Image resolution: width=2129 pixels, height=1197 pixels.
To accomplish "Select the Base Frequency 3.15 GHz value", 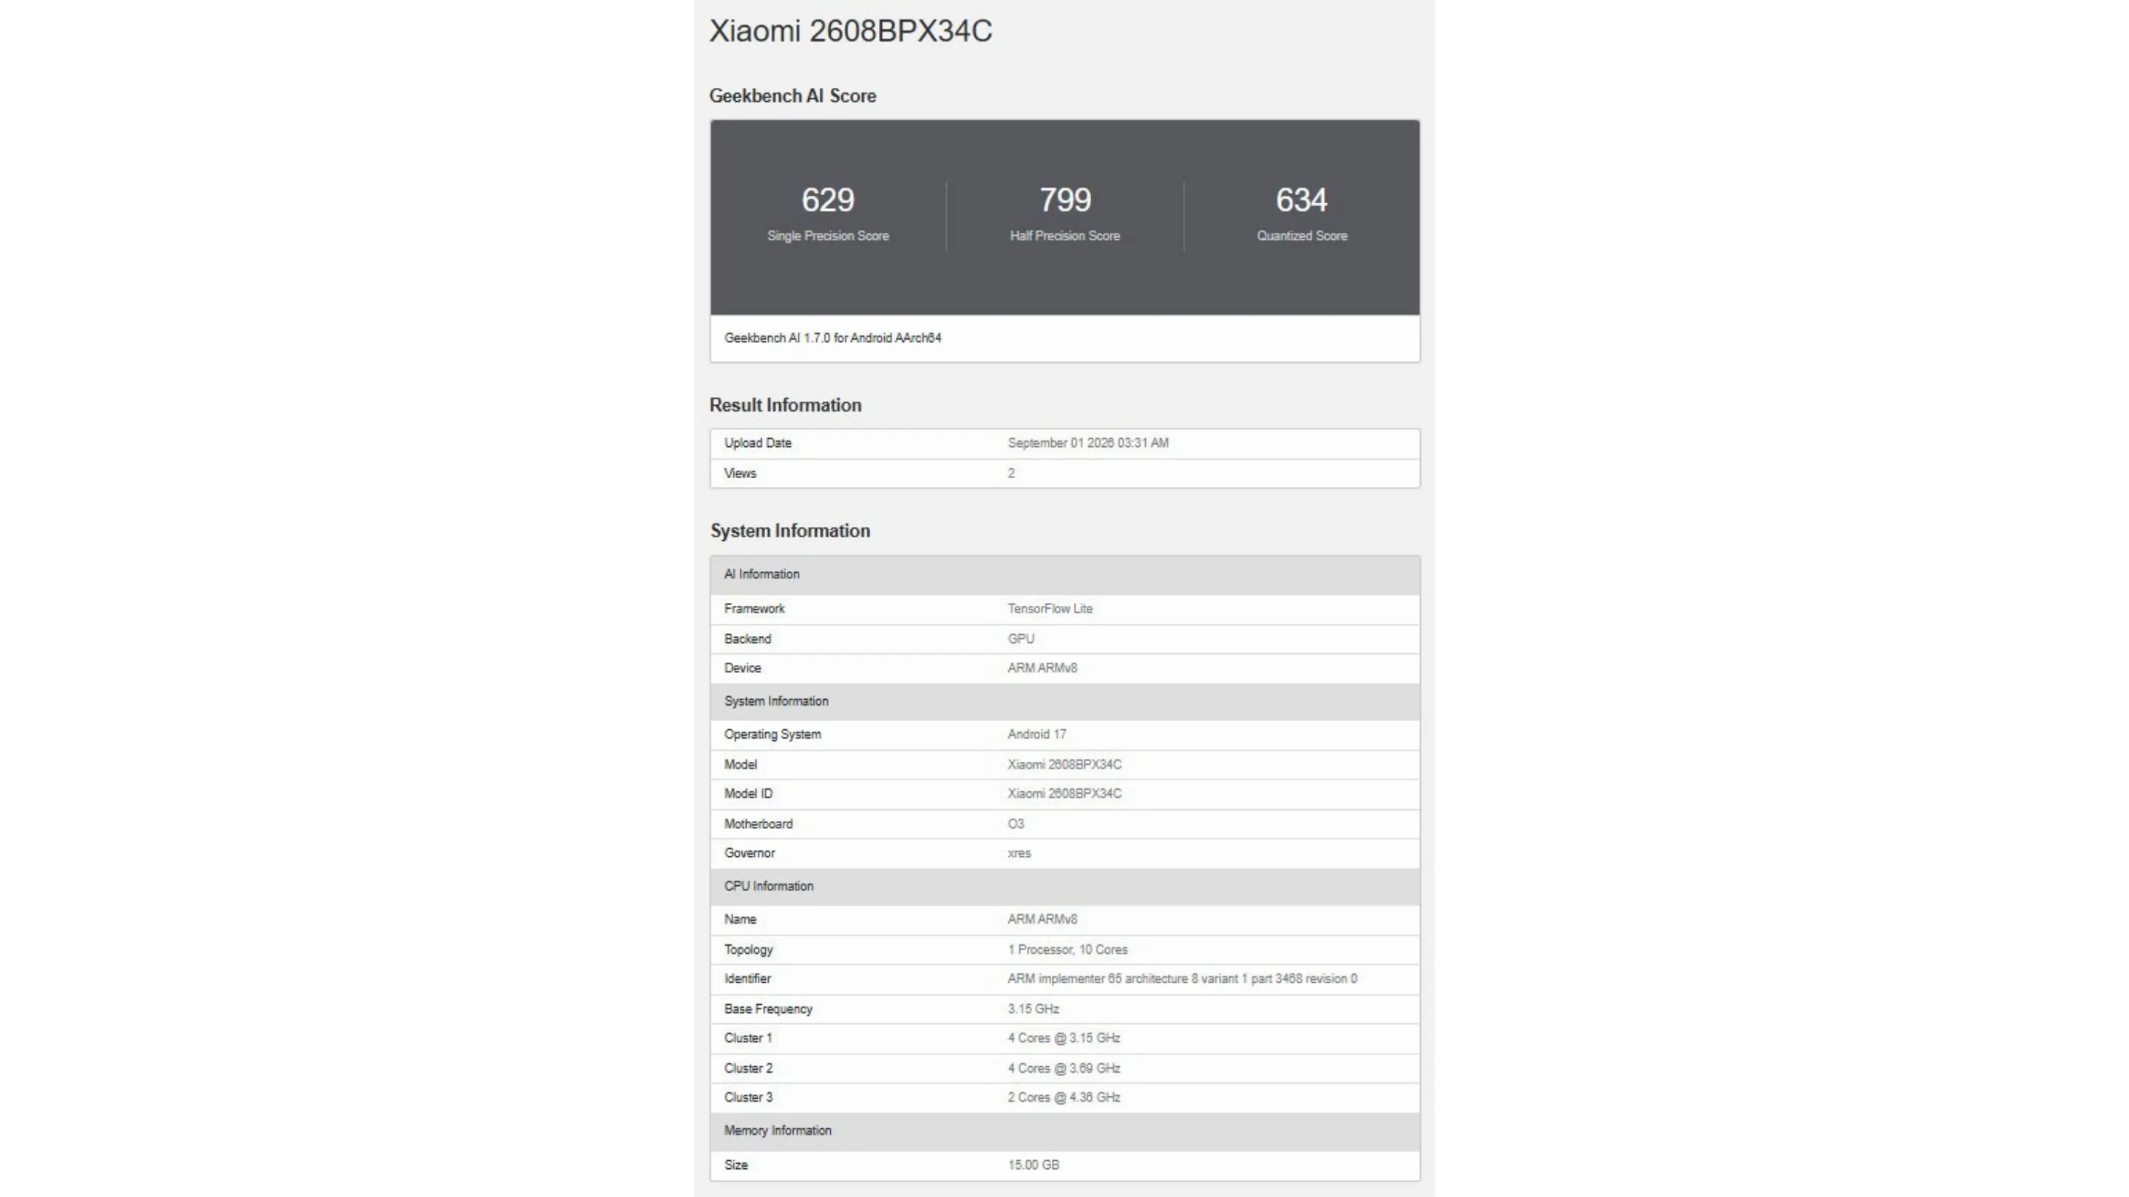I will click(1033, 1009).
